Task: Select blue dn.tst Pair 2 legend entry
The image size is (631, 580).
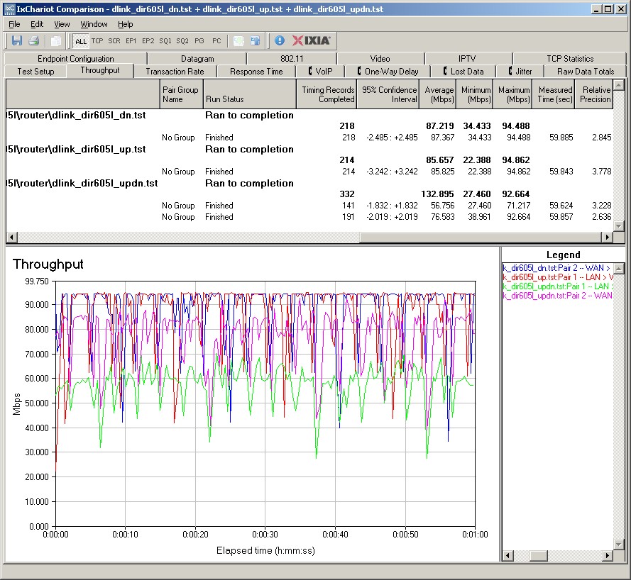Action: pos(557,268)
